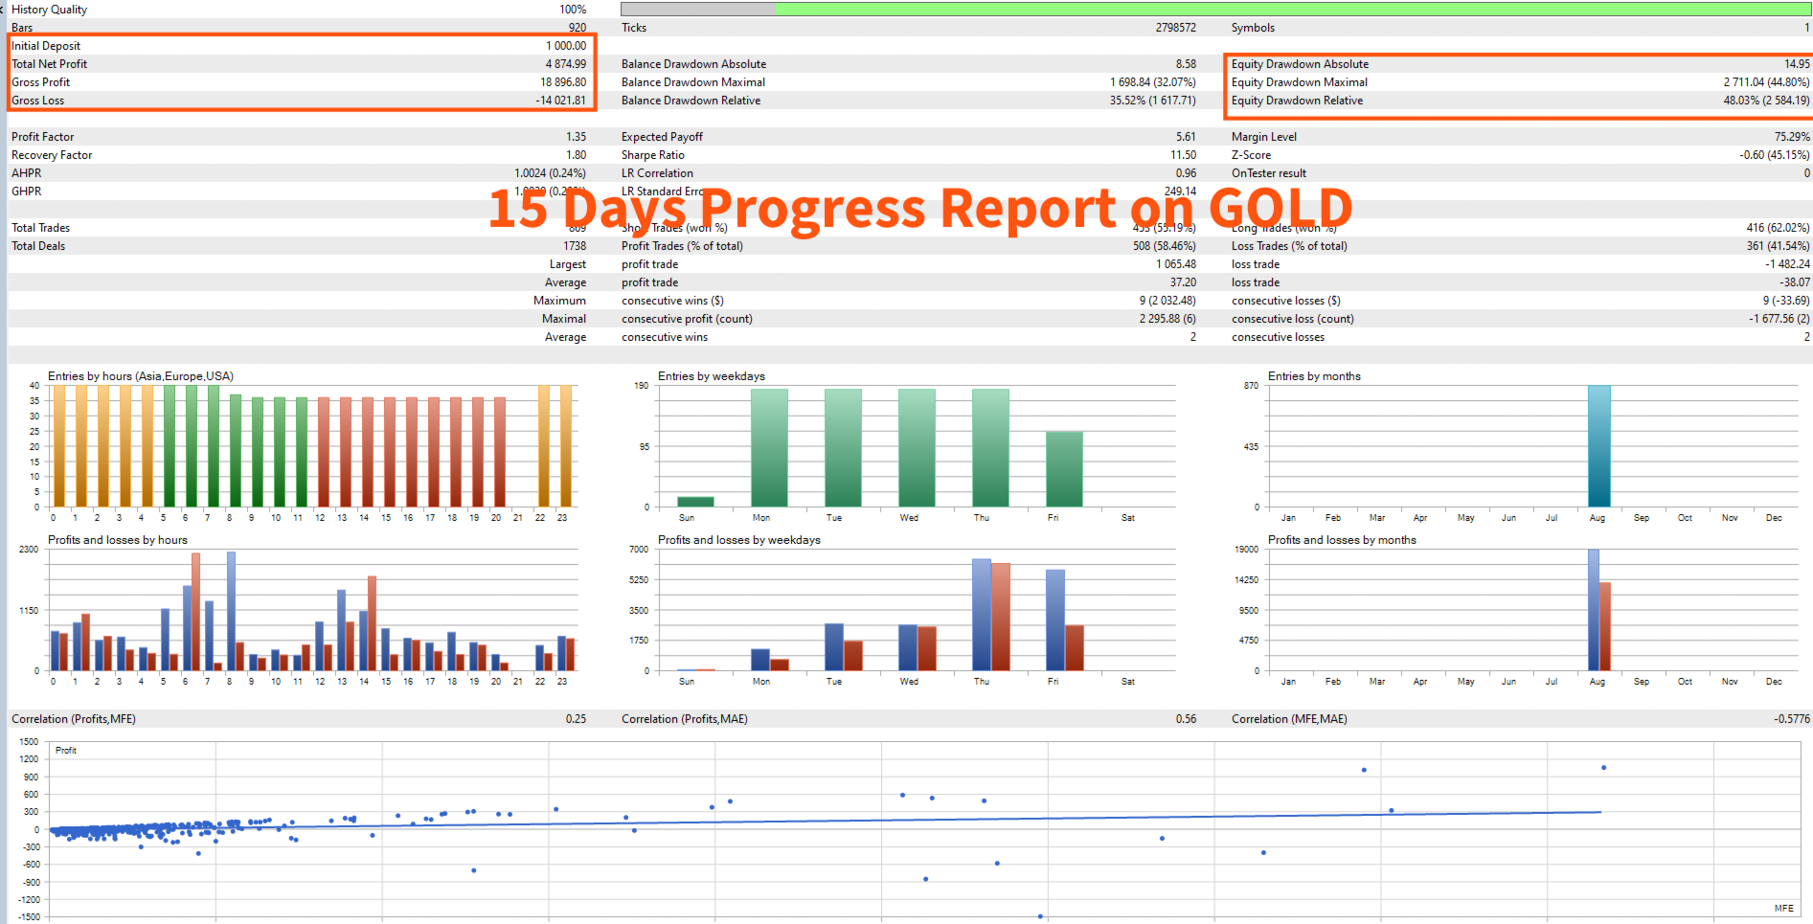Click the expected payoff value "5.61"
The image size is (1813, 924).
click(1186, 137)
